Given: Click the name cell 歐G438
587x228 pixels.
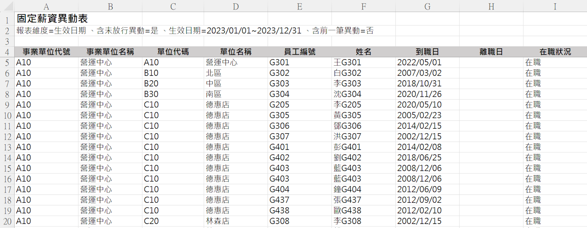Looking at the screenshot, I should (x=347, y=211).
